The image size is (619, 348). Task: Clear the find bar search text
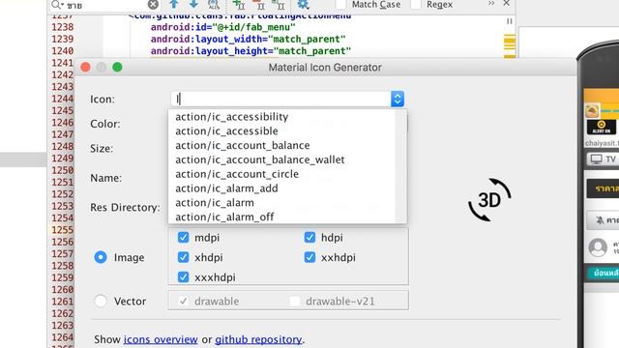[x=153, y=4]
